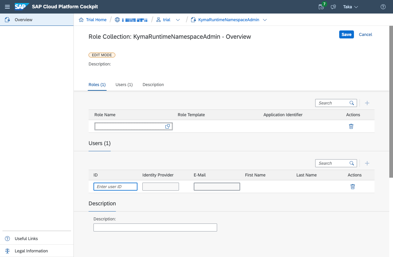This screenshot has width=393, height=257.
Task: Open Useful Links in the sidebar
Action: click(x=37, y=239)
